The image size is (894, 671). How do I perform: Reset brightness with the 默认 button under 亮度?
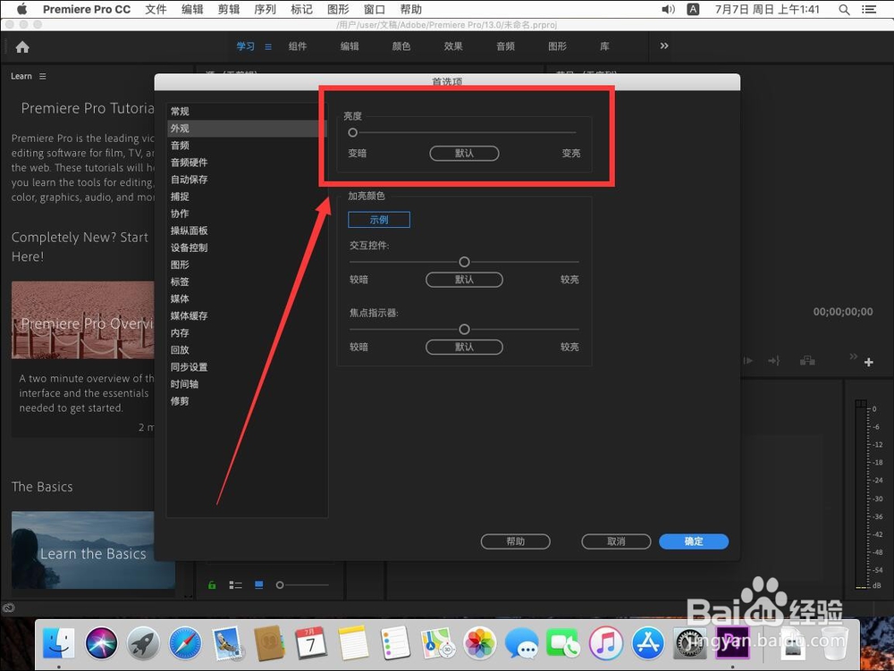[464, 153]
